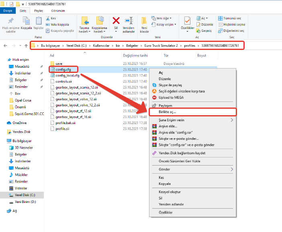Viewport: 282px width, 232px height.
Task: Select profile.bak.sii file
Action: (65, 123)
